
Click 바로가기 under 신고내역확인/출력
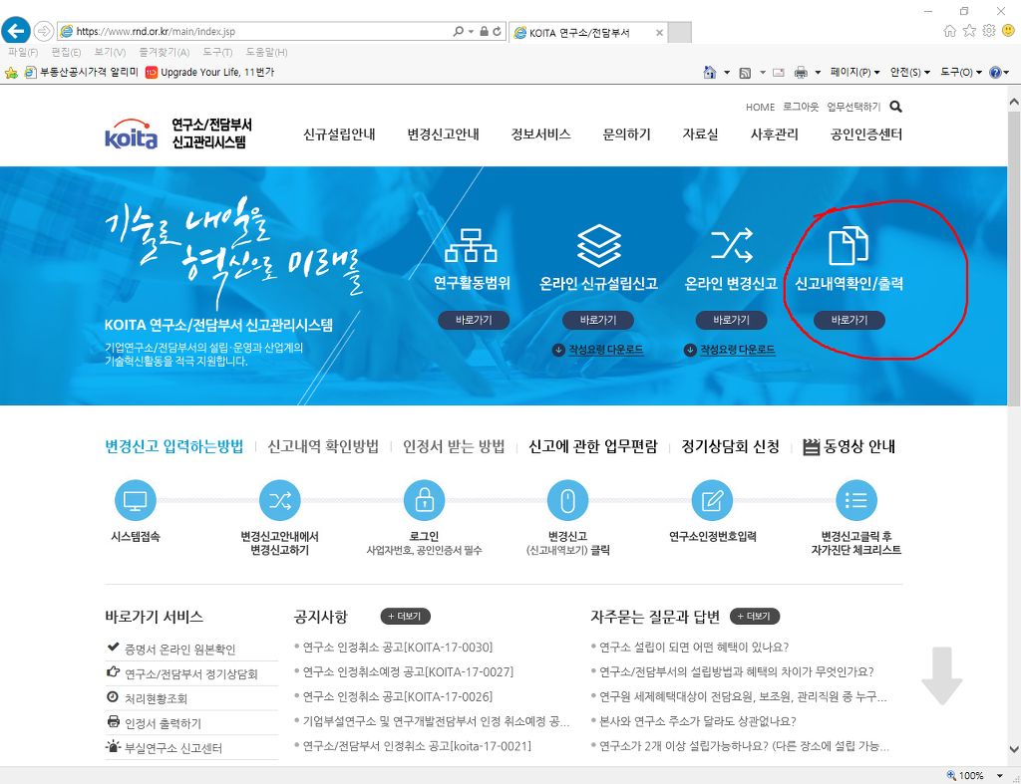click(x=850, y=320)
